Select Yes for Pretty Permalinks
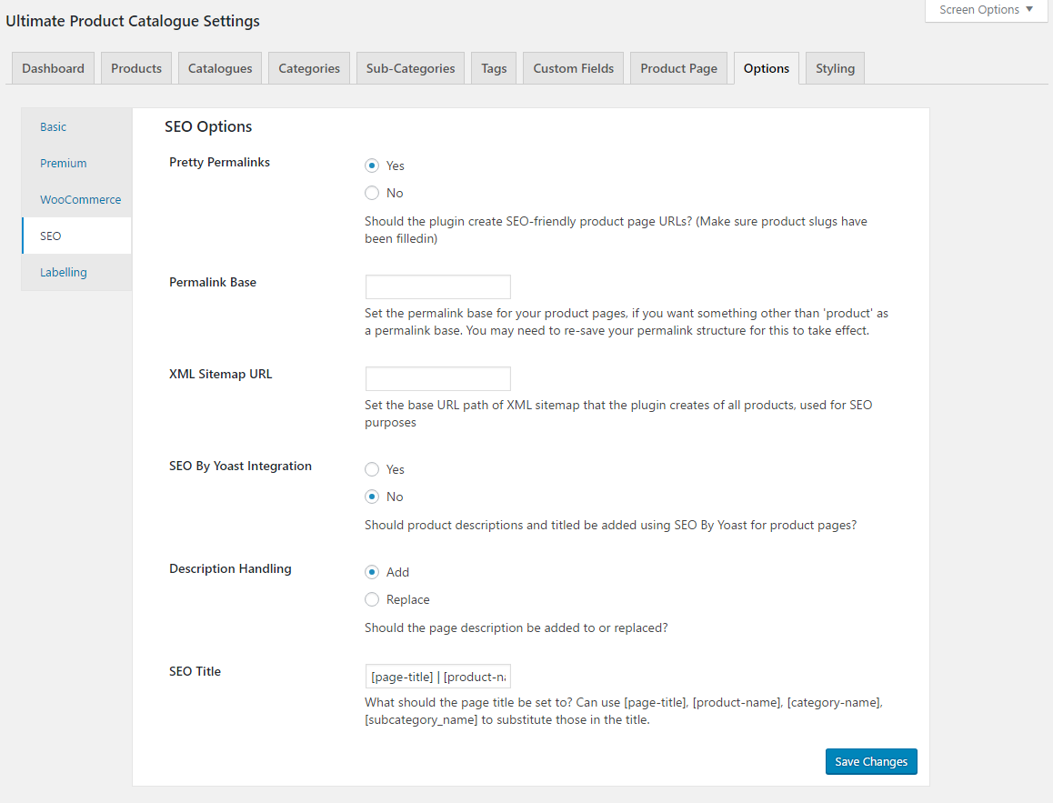This screenshot has width=1053, height=803. point(372,166)
